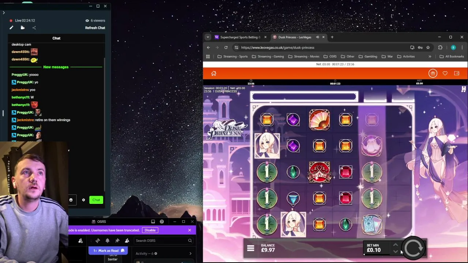
Task: Open chat settings gear icon
Action: click(x=83, y=200)
